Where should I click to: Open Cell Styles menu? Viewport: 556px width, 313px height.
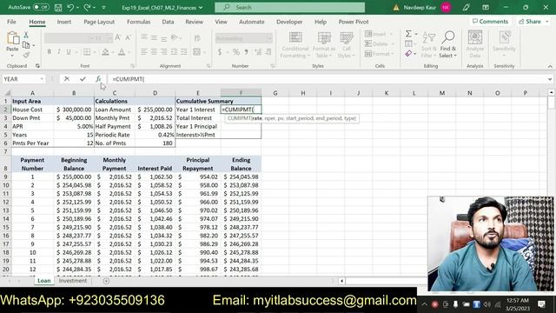coord(346,45)
